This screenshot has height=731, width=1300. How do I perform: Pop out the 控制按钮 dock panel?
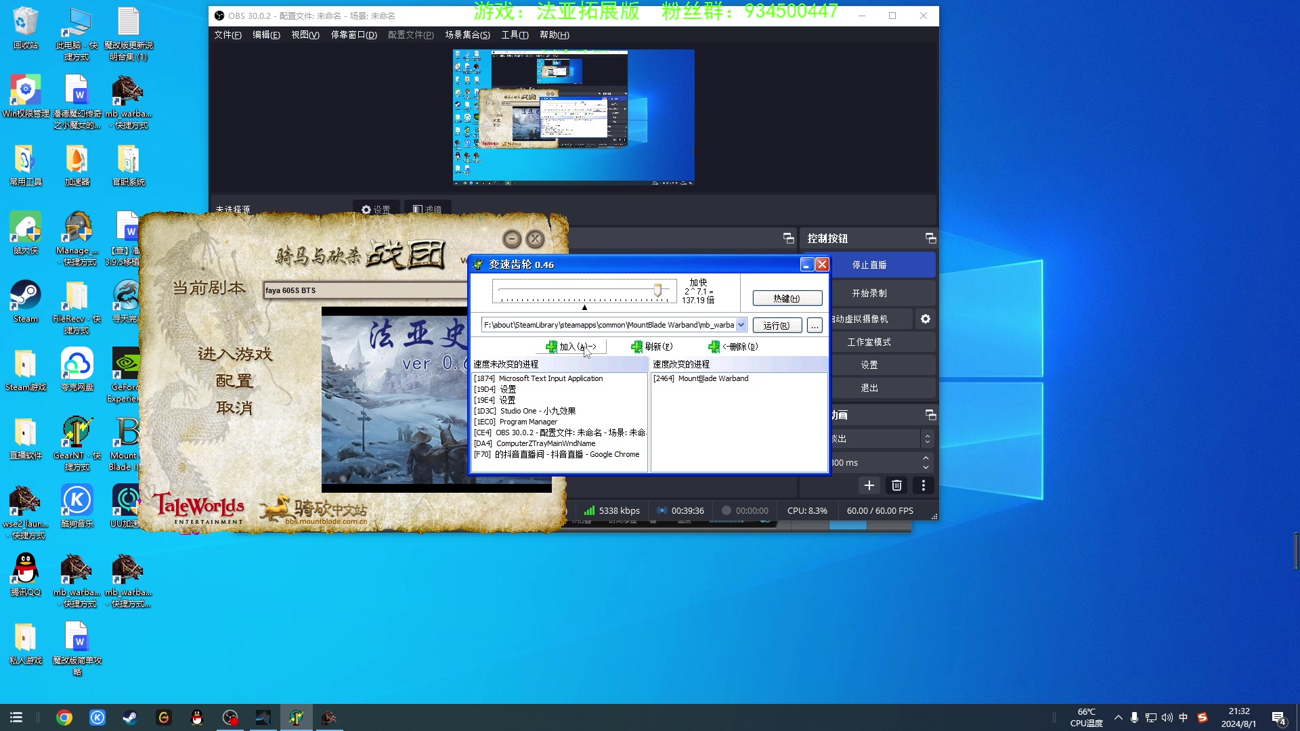click(930, 238)
